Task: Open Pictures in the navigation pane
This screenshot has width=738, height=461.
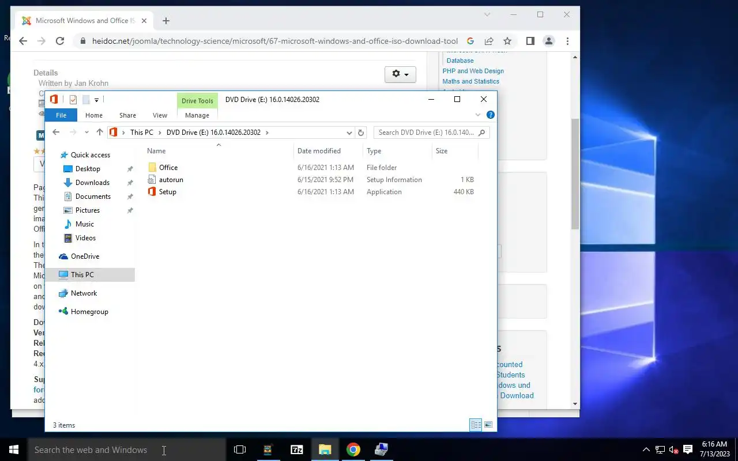Action: tap(87, 210)
